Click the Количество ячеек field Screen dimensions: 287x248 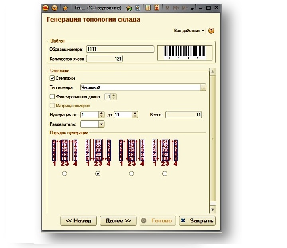click(104, 59)
